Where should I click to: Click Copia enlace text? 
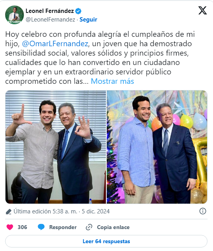click(113, 227)
